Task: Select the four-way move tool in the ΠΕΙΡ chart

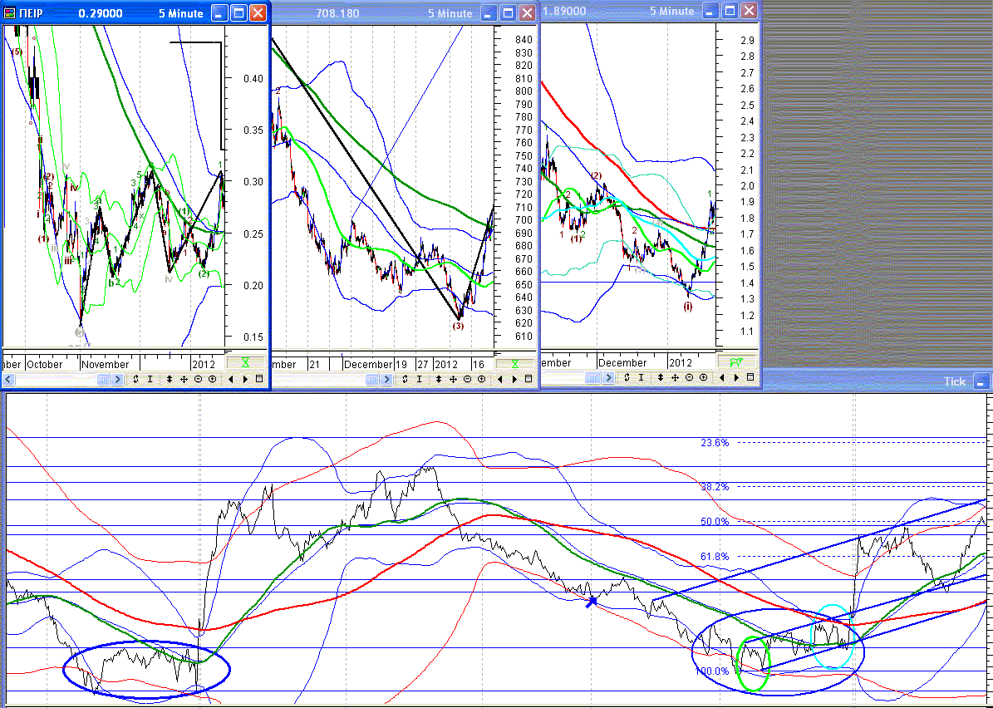Action: tap(184, 379)
